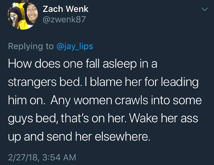Click the line starting 'him on. Any women'

click(x=105, y=100)
